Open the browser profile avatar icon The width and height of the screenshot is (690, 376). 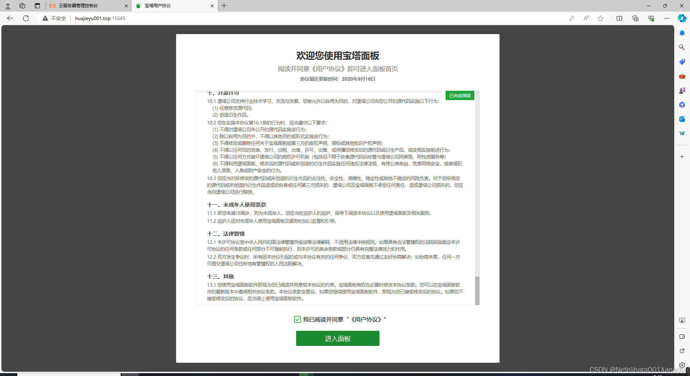[x=8, y=6]
